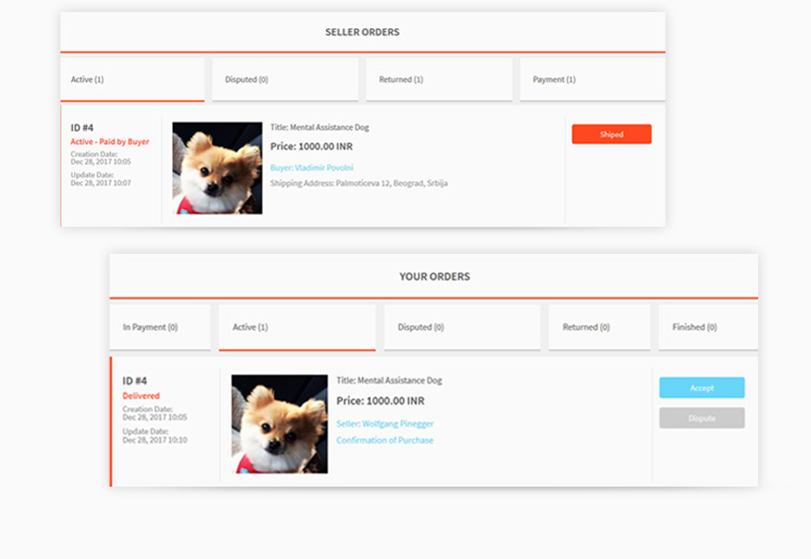This screenshot has height=559, width=811.
Task: Click update date 'Dec 28, 2017 10:07'
Action: tap(101, 182)
